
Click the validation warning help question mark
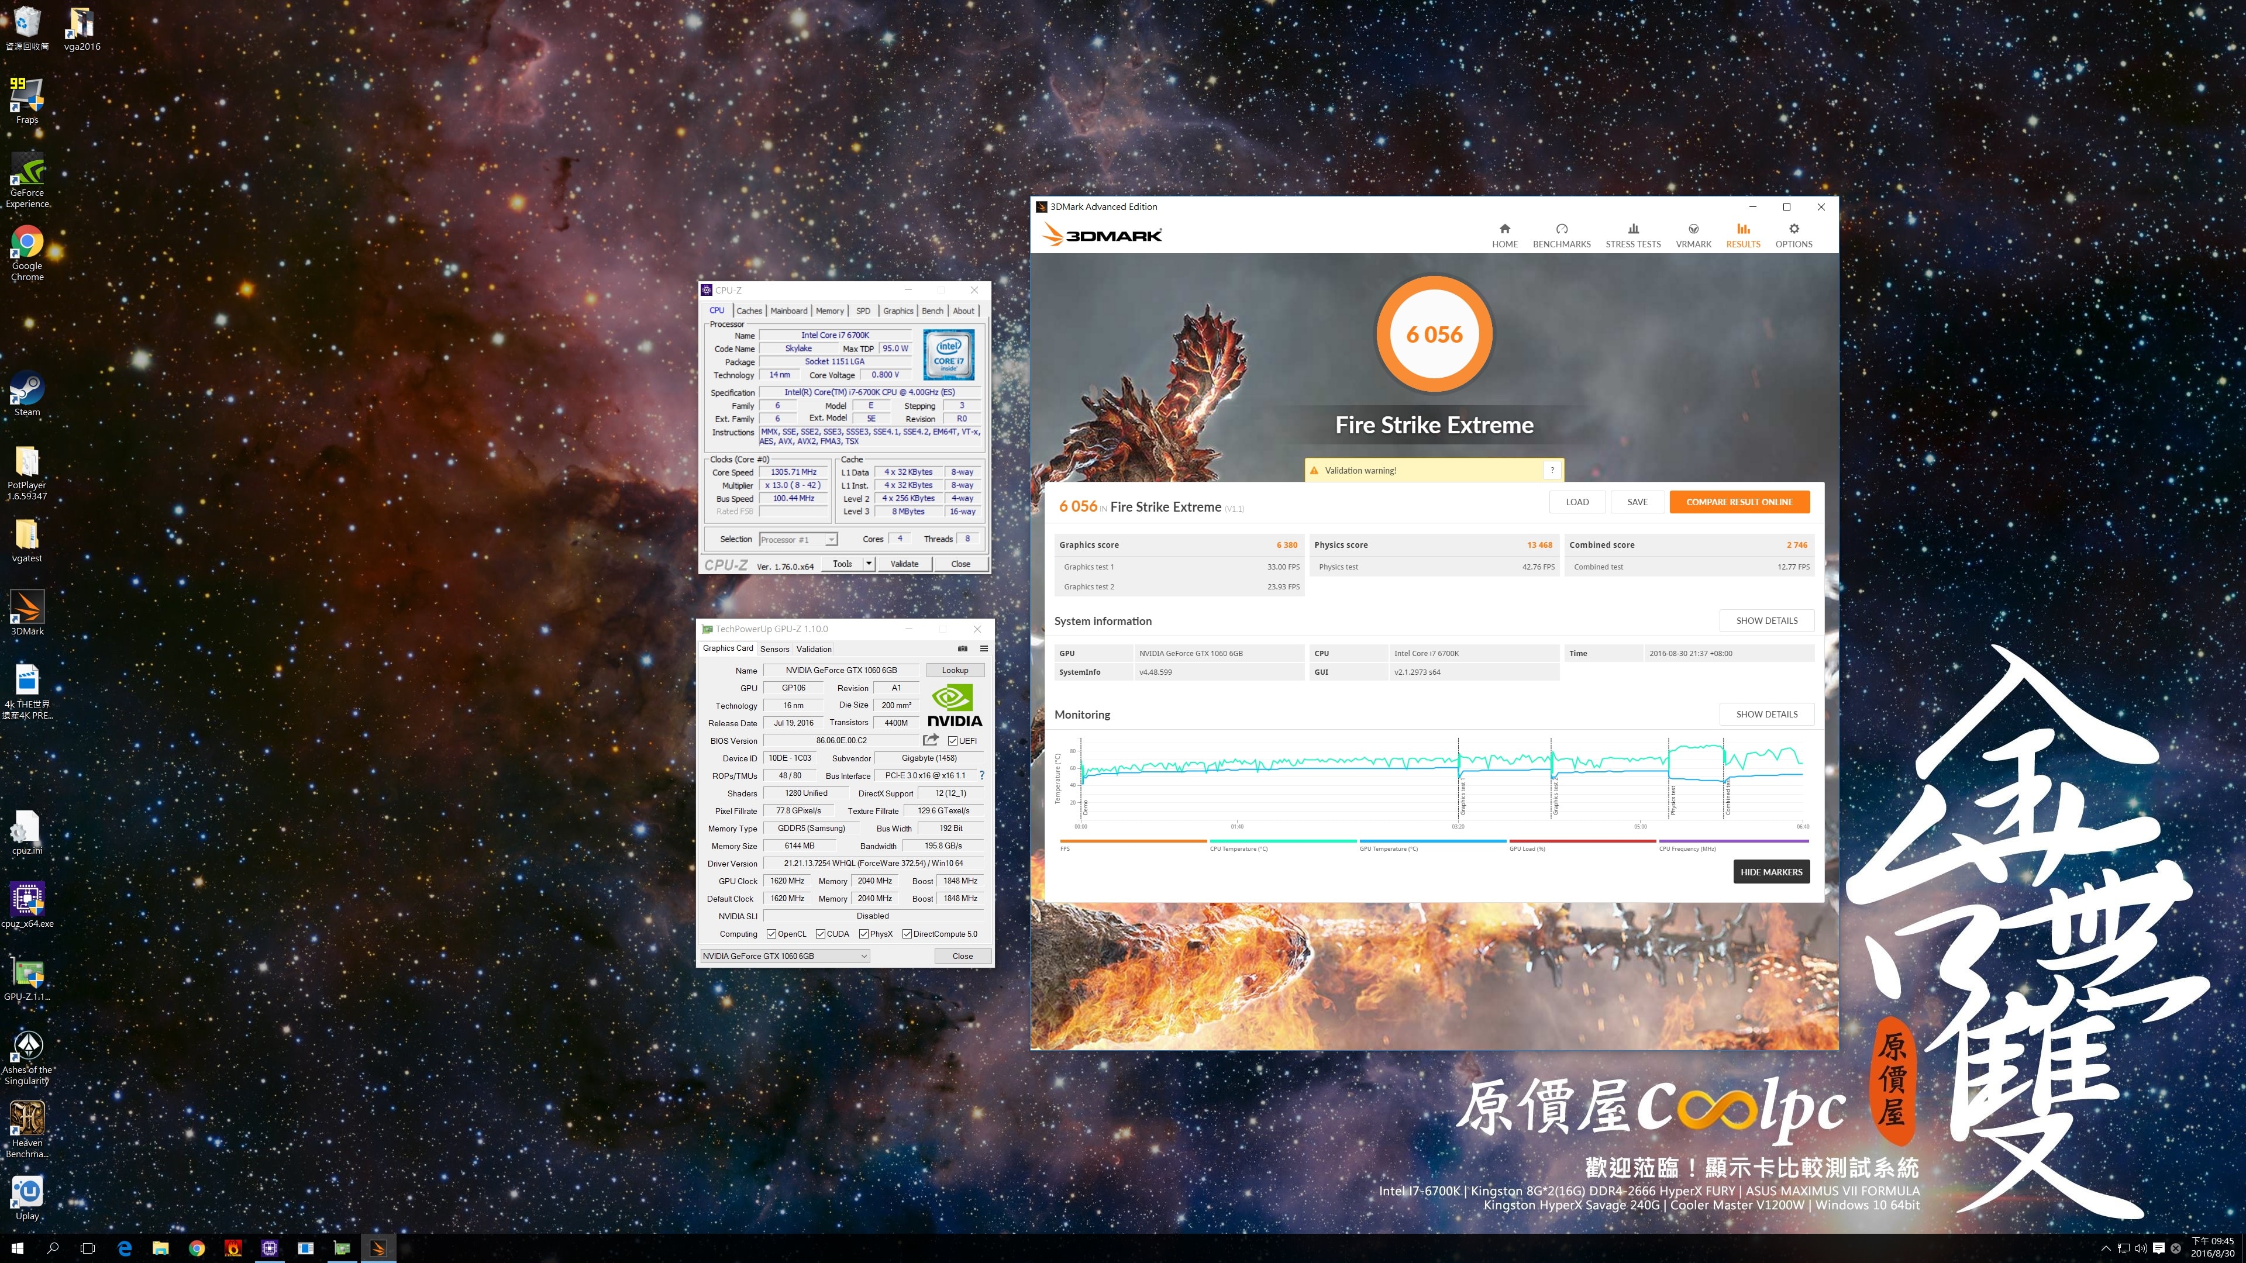[x=1552, y=470]
